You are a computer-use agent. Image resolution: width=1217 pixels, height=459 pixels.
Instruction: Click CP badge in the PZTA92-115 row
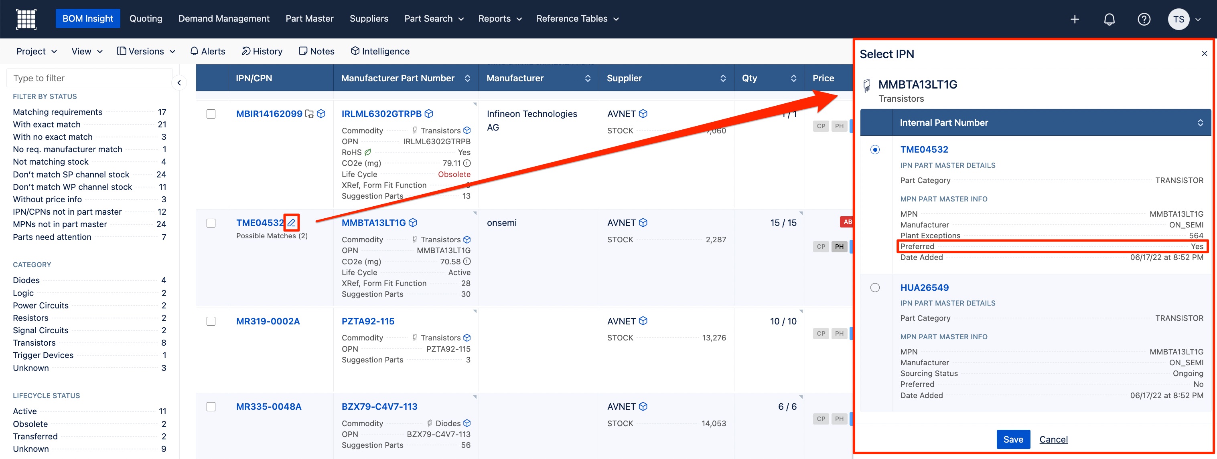(x=821, y=334)
